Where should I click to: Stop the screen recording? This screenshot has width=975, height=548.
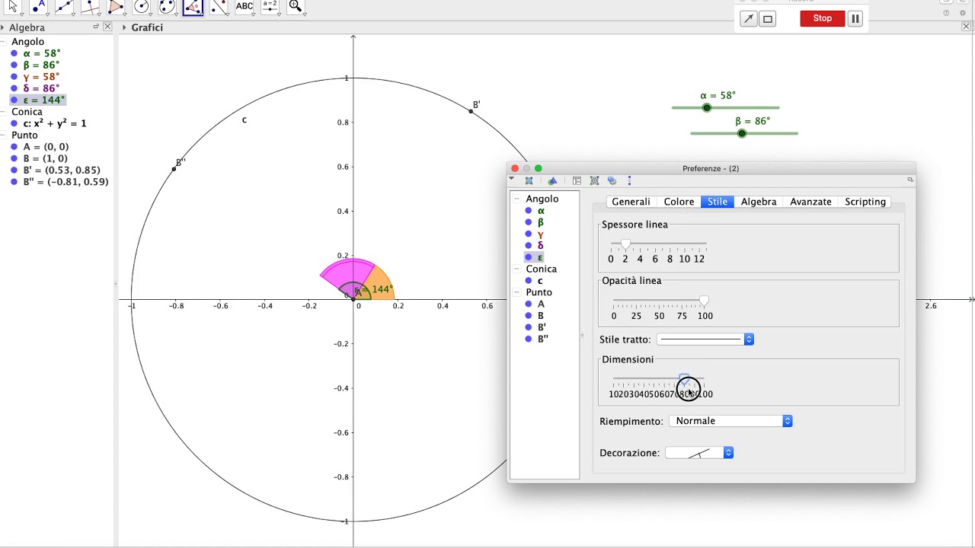[823, 18]
